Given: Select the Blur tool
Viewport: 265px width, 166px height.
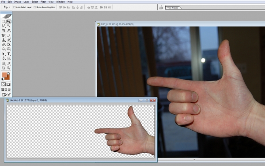Looking at the screenshot, I should click(x=4, y=49).
